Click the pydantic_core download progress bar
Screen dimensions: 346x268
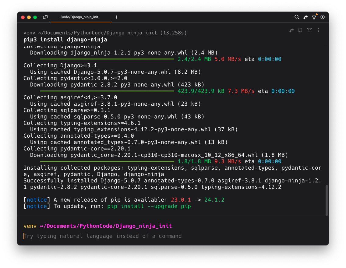pos(107,161)
